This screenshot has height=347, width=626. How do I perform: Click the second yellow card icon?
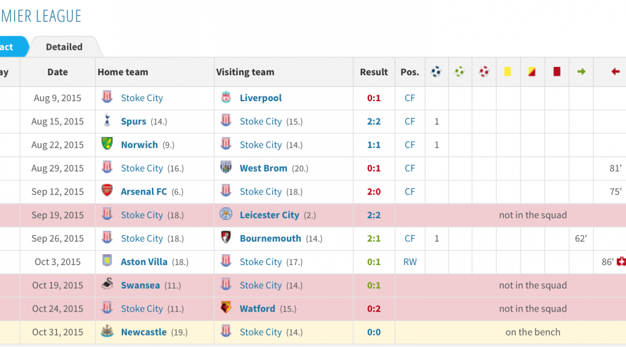(532, 72)
